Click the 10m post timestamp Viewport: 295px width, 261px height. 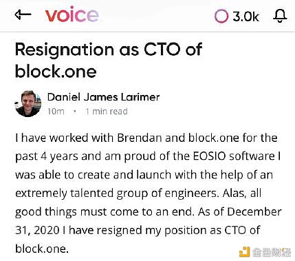[x=56, y=112]
